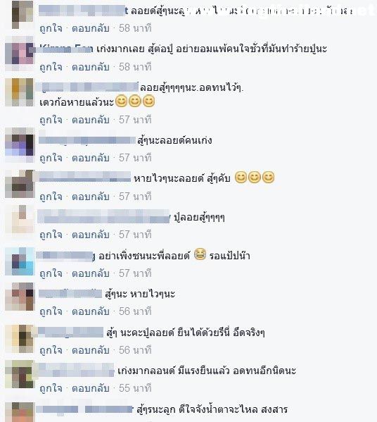Reply to the หายไวๆนะลอยด์ comment via ตอบกลับ

(x=91, y=197)
